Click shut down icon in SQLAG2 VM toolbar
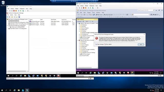The width and height of the screenshot is (164, 92). tap(14, 11)
